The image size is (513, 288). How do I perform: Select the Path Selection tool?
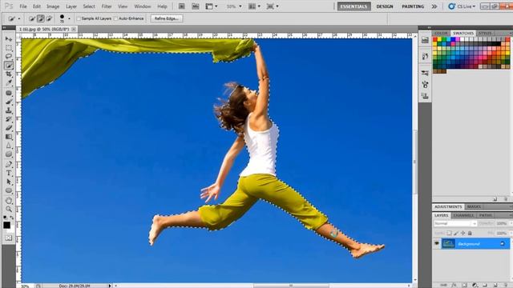9,182
